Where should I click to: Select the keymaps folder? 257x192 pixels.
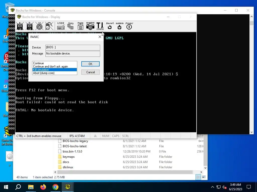tap(66, 157)
